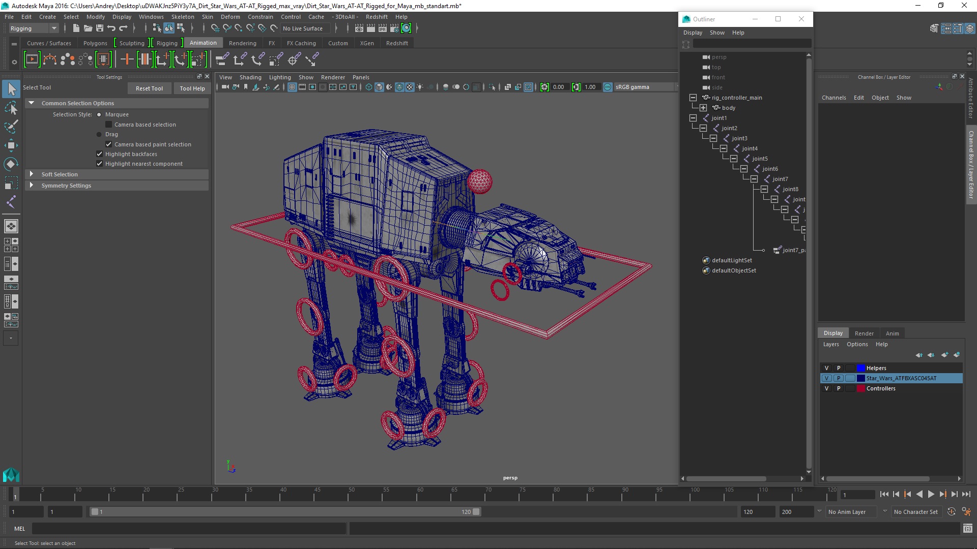Play animation forwards
Viewport: 977px width, 549px height.
click(931, 494)
